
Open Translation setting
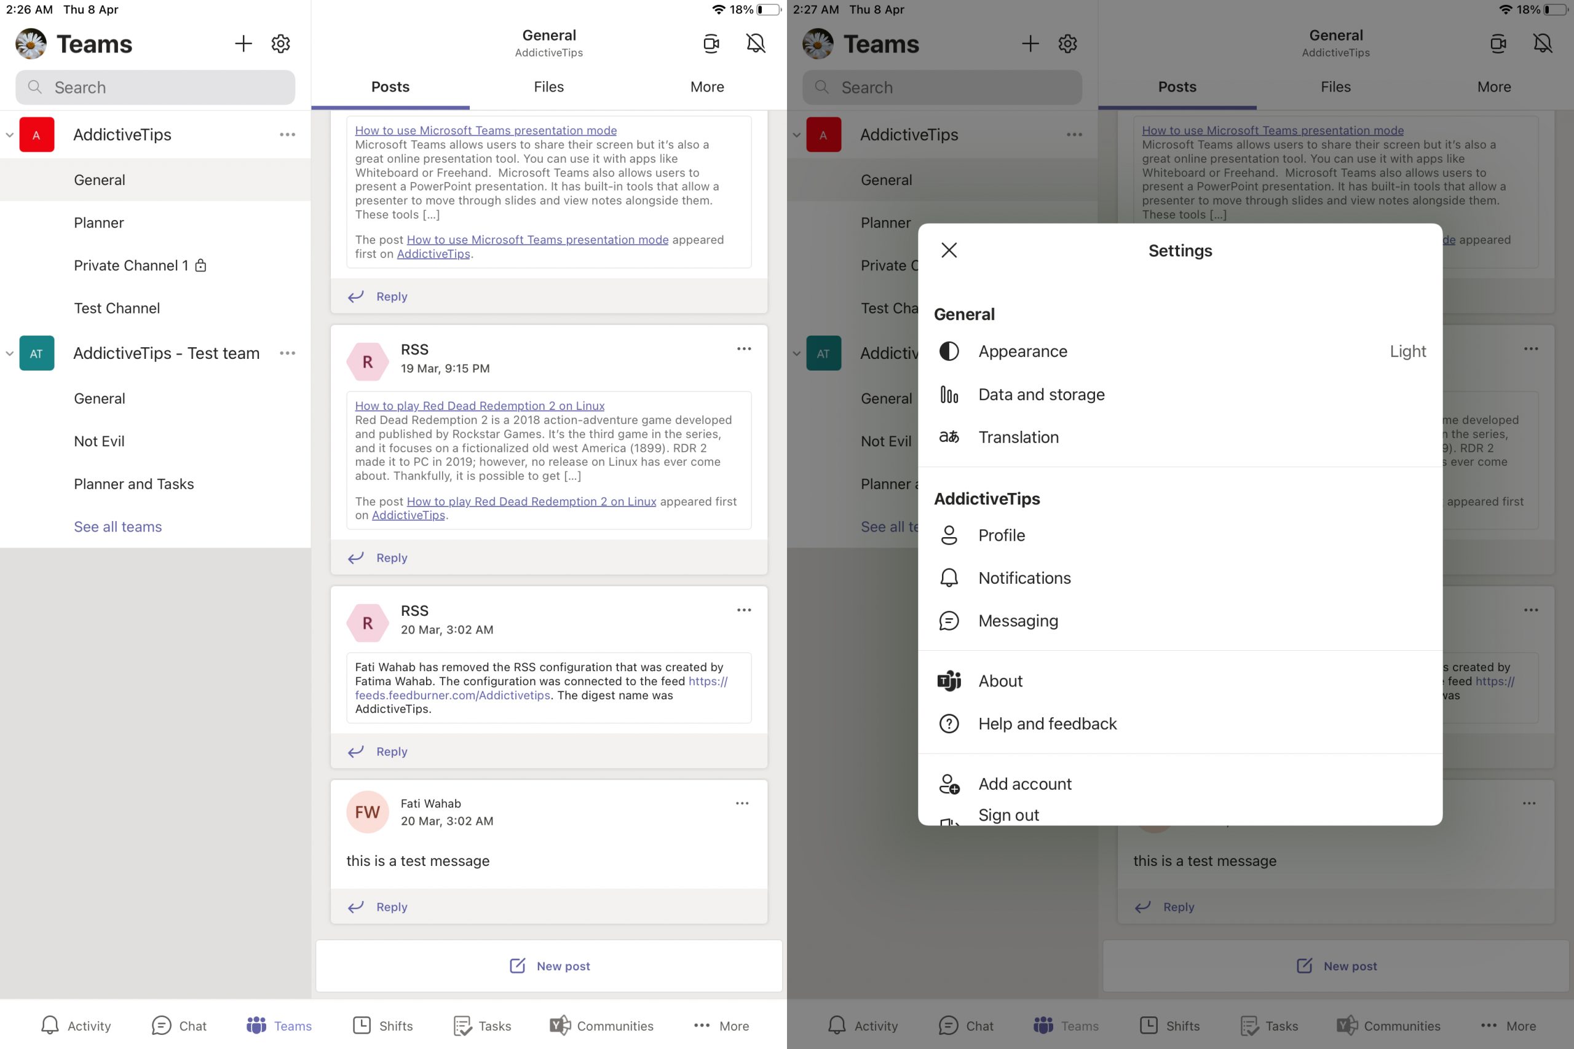coord(1180,438)
